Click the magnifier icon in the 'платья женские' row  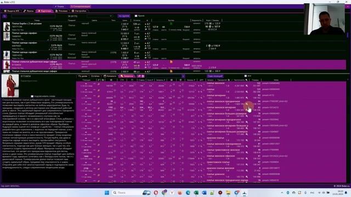tap(247, 86)
